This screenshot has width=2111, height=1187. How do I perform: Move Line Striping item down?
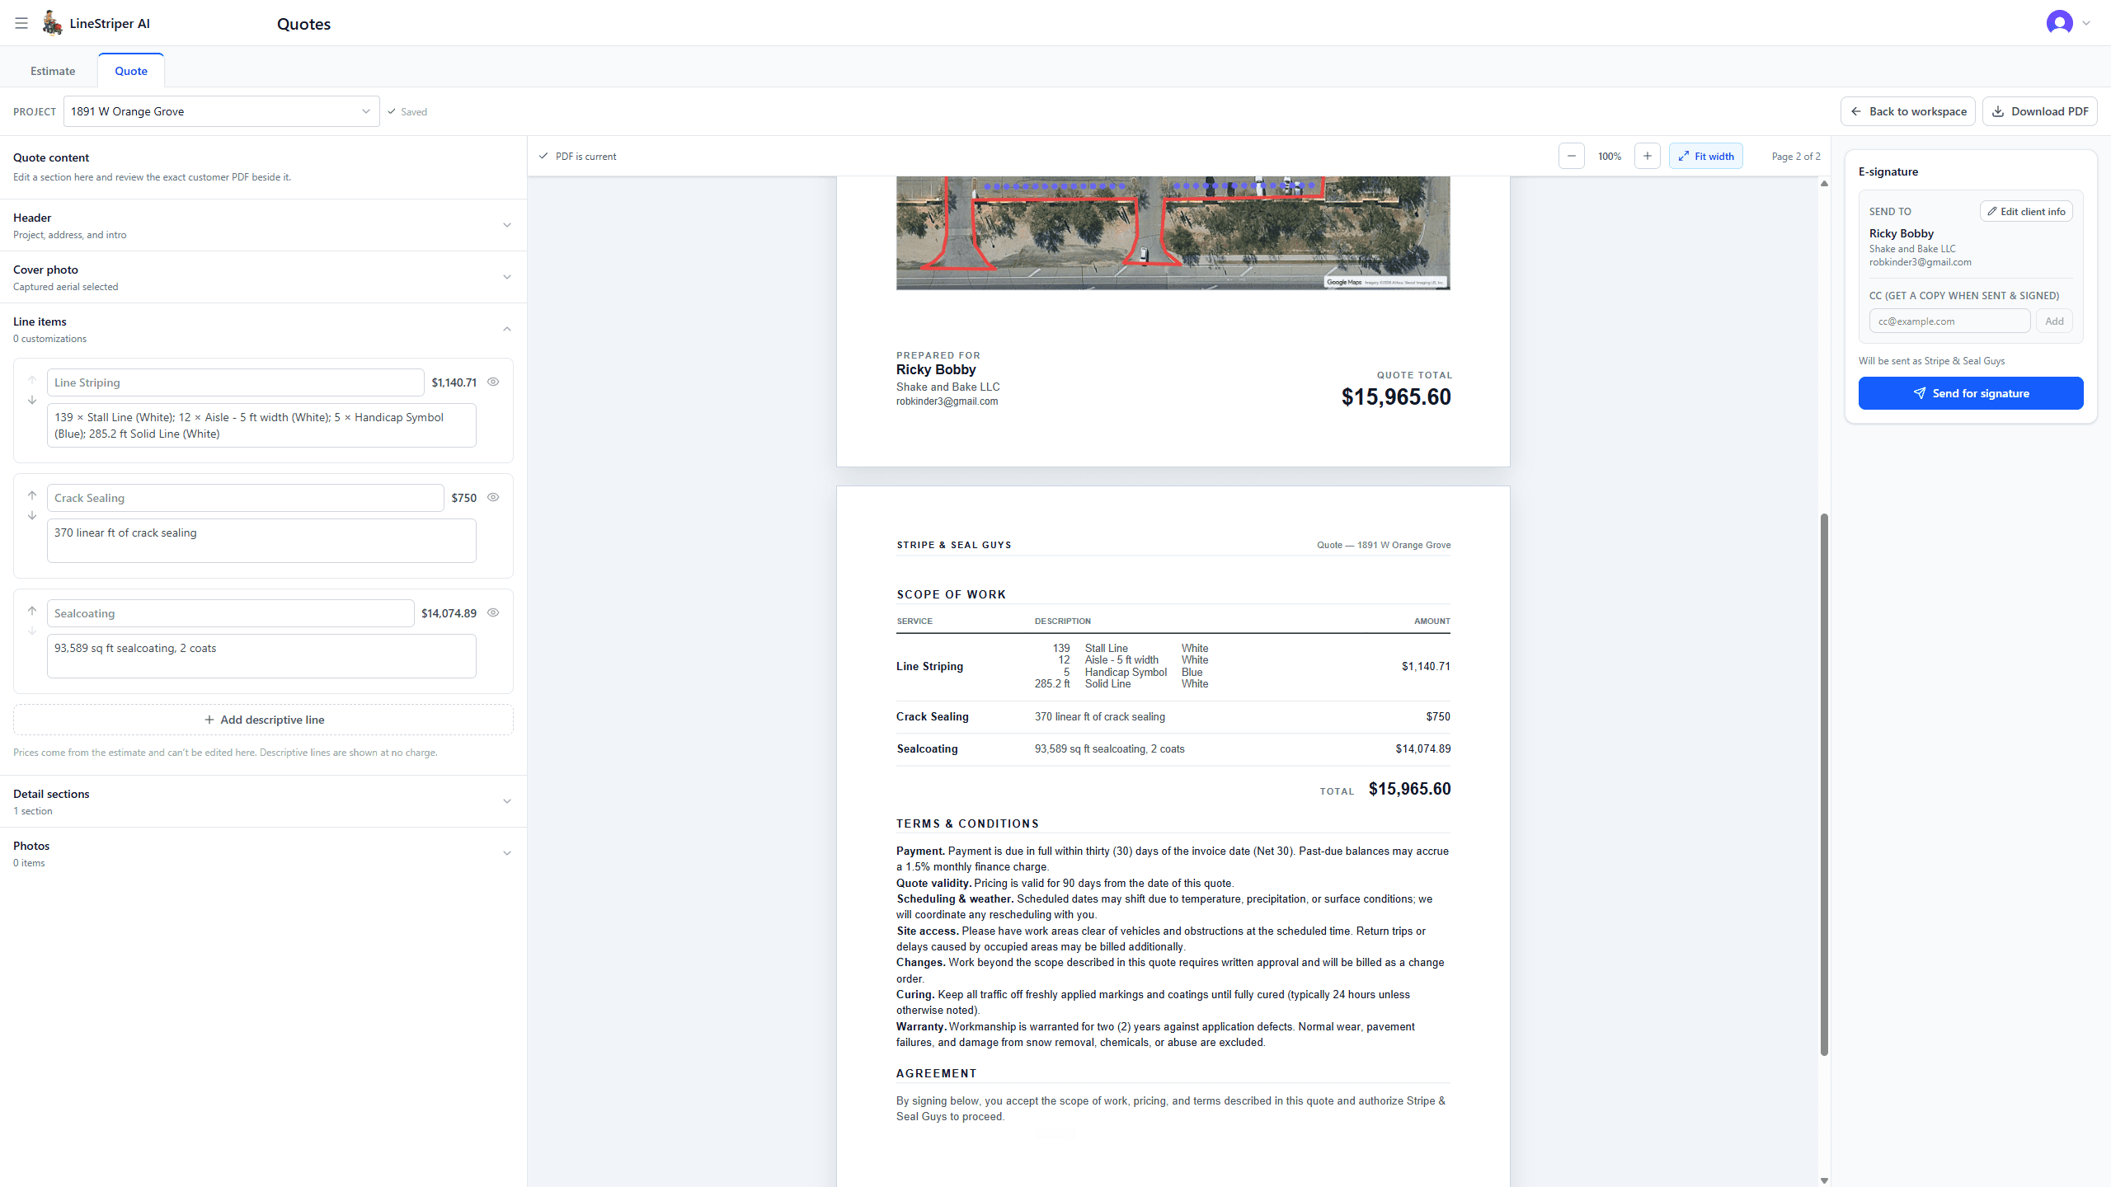pos(32,401)
